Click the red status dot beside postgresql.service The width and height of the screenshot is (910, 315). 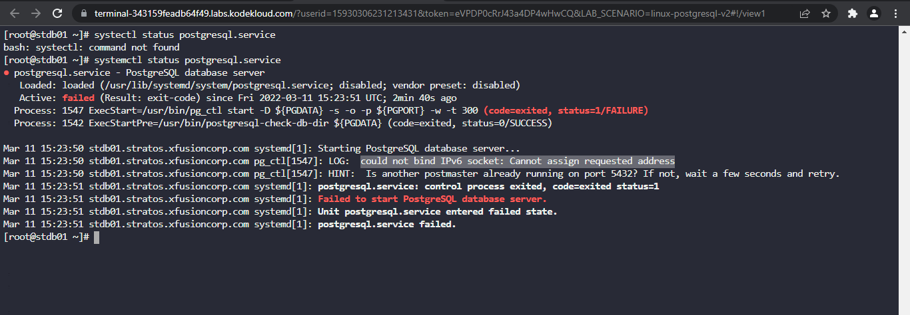(x=6, y=73)
